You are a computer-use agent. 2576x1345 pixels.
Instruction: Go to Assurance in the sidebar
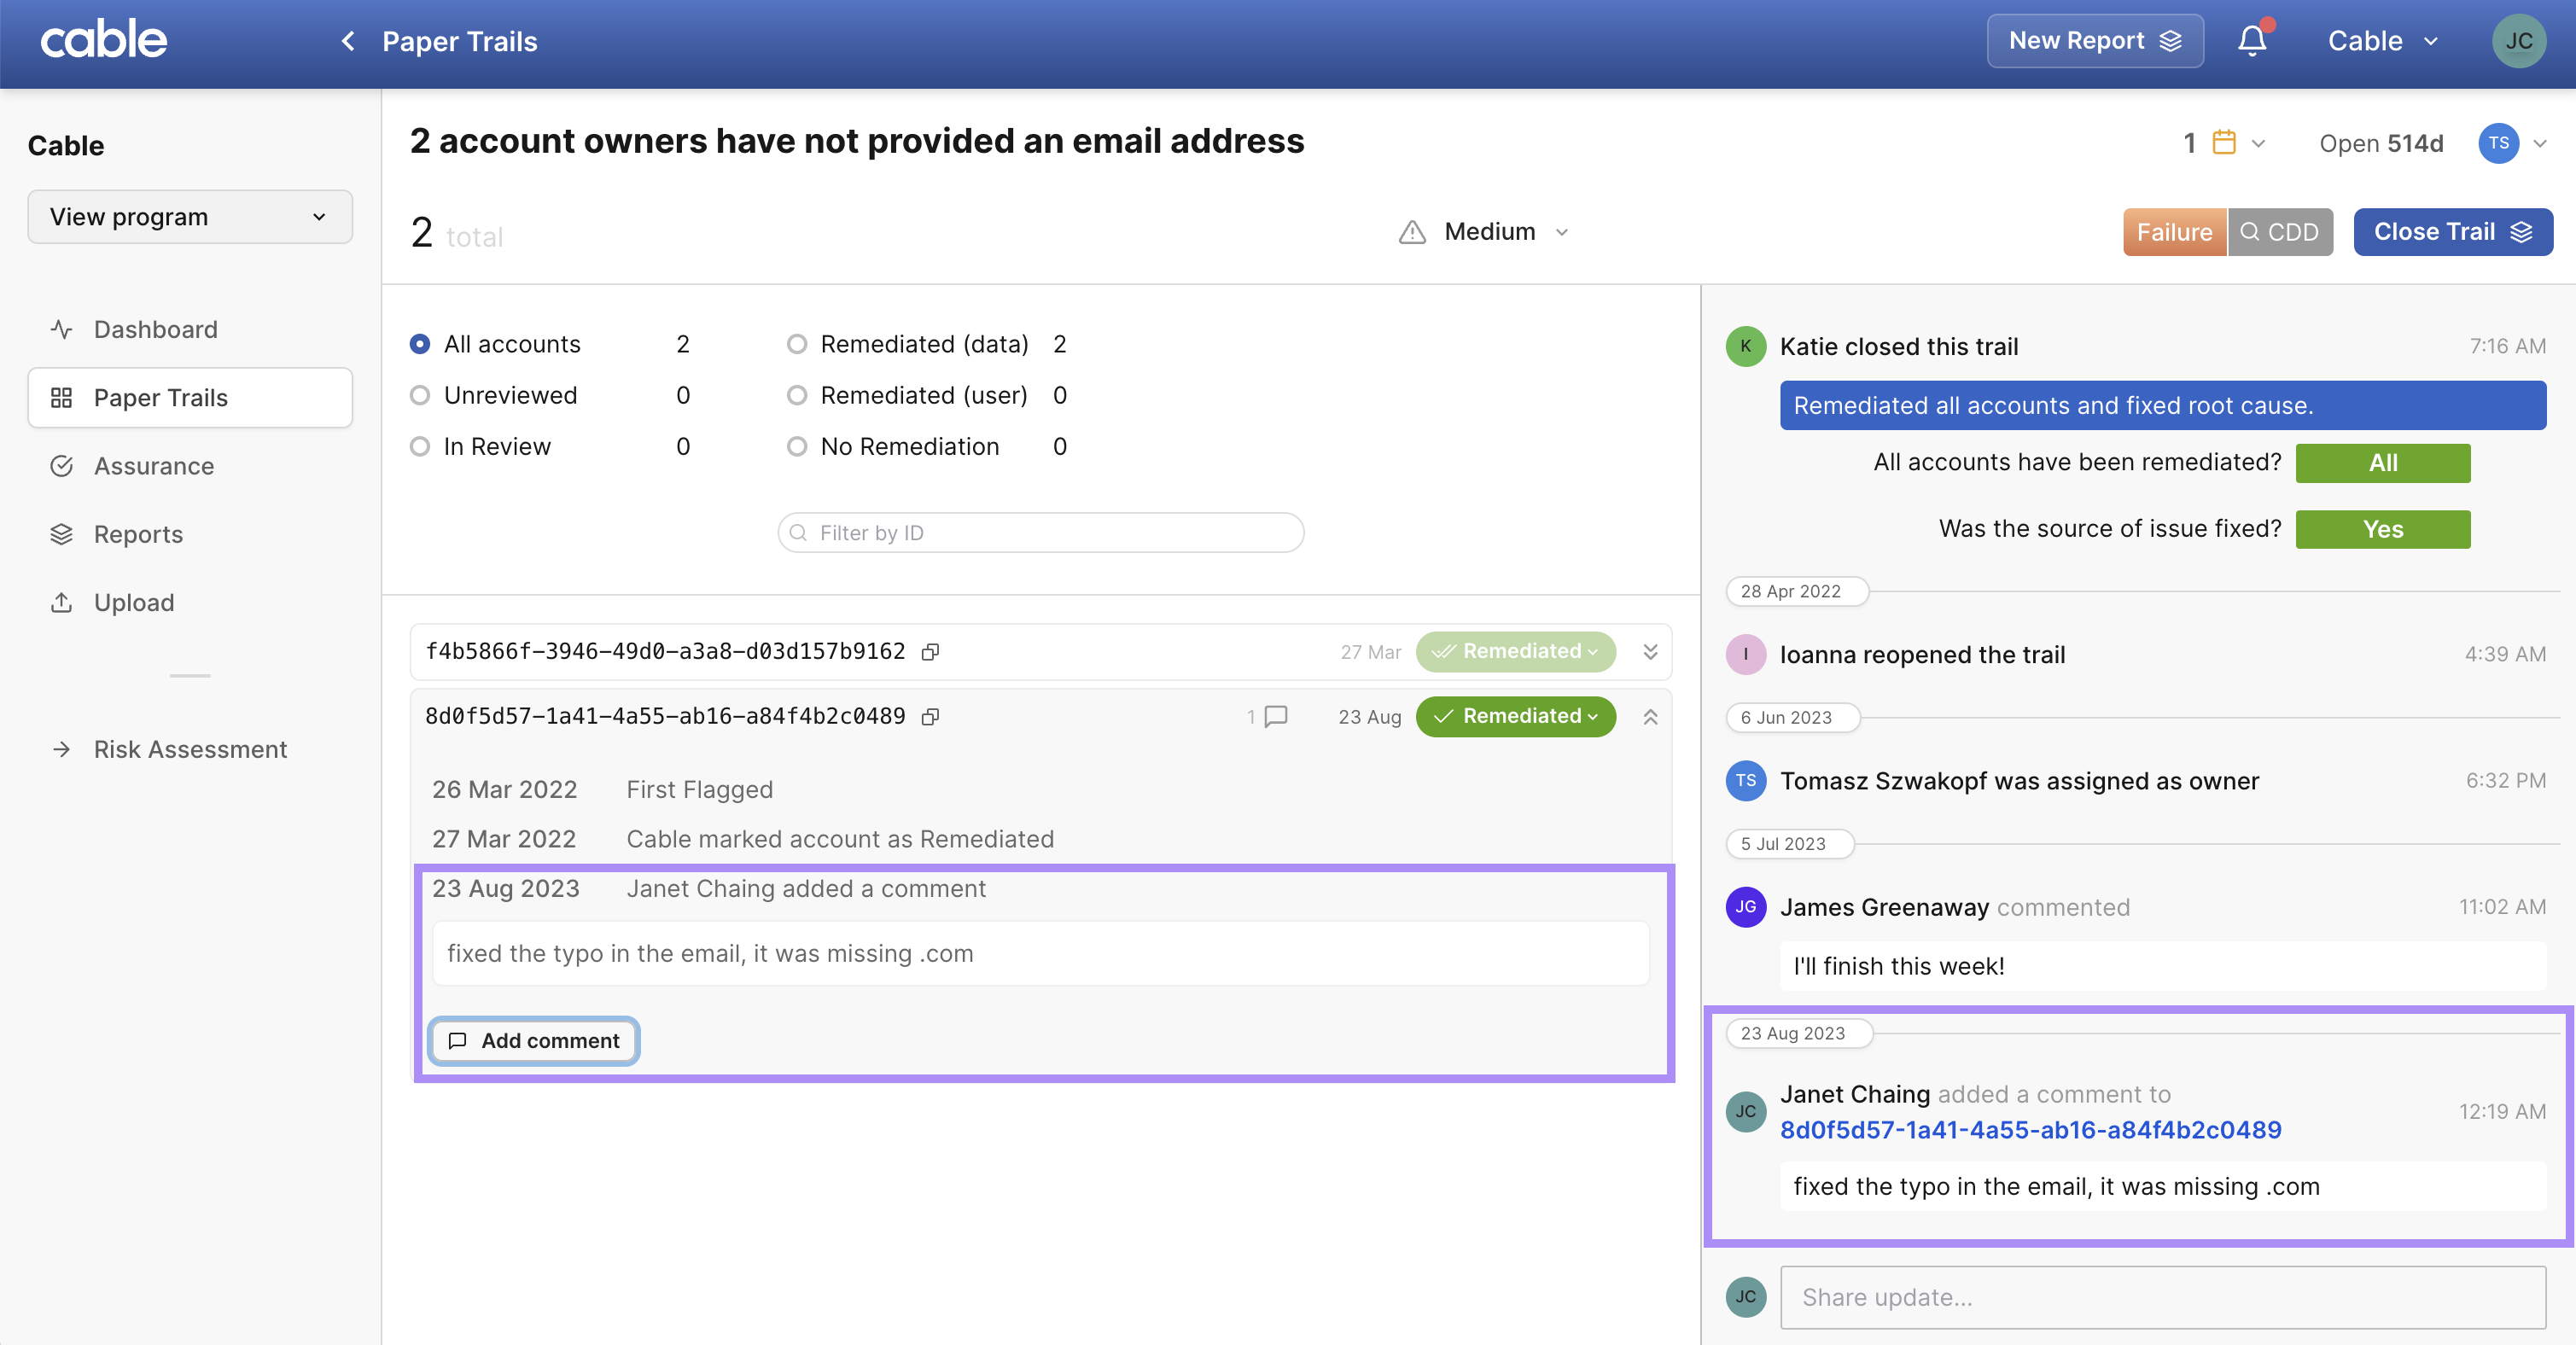click(x=153, y=466)
